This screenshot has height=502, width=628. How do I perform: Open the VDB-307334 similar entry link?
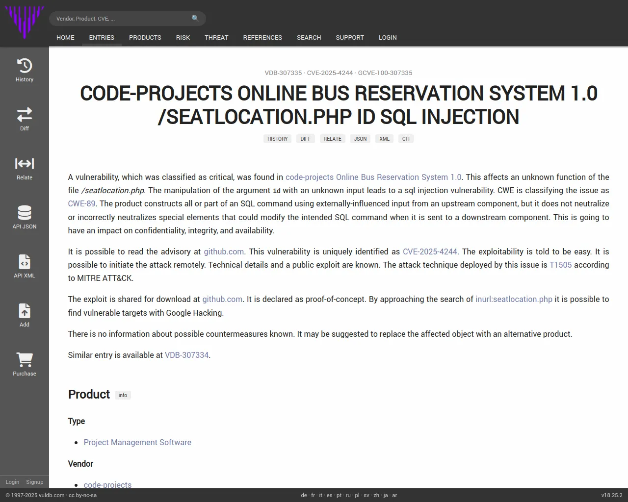coord(187,355)
